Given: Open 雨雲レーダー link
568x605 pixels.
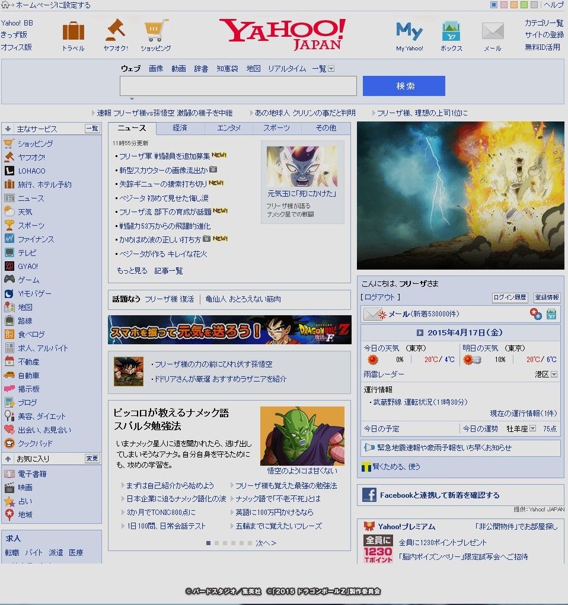Looking at the screenshot, I should 384,374.
